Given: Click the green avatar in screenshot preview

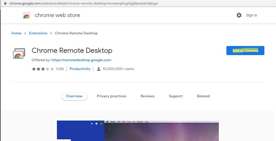Looking at the screenshot, I should pos(101,124).
